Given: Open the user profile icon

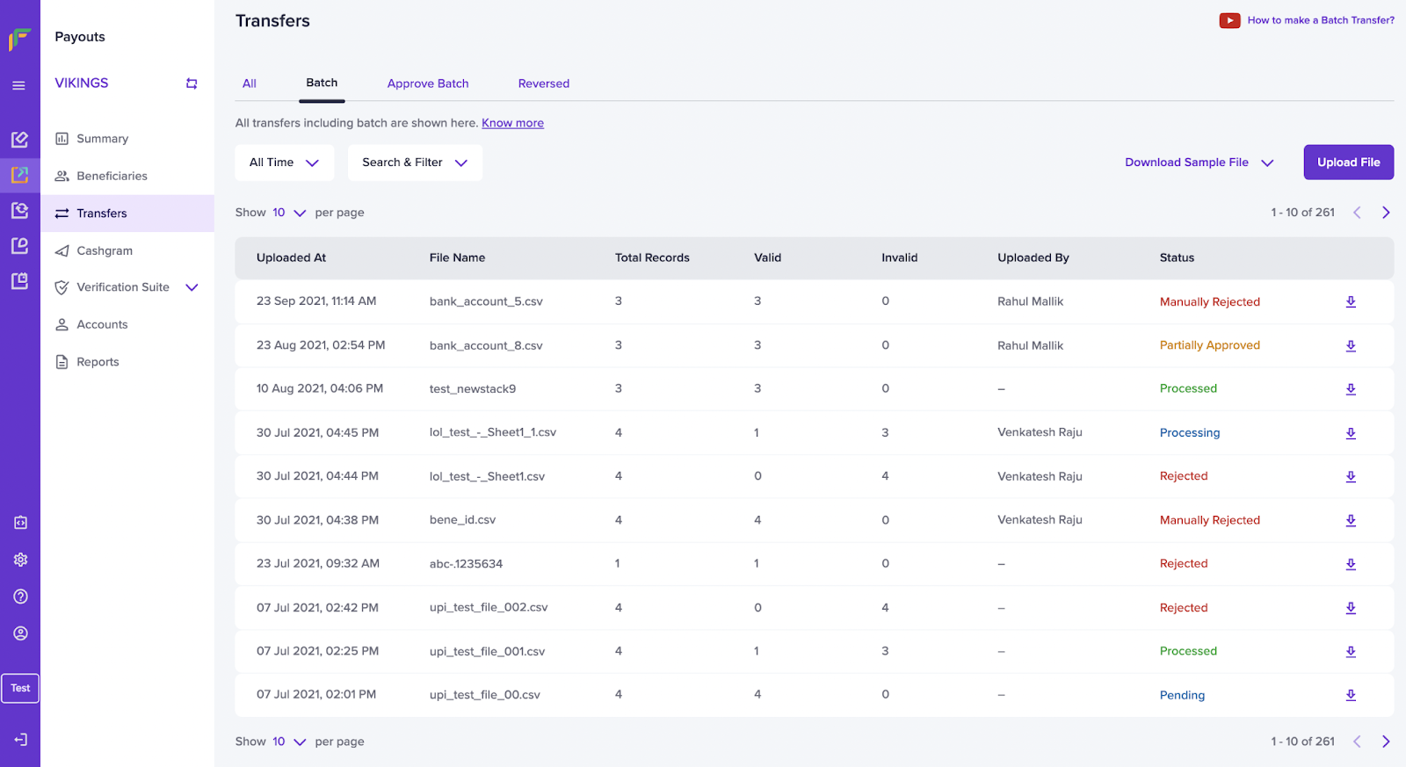Looking at the screenshot, I should (20, 633).
